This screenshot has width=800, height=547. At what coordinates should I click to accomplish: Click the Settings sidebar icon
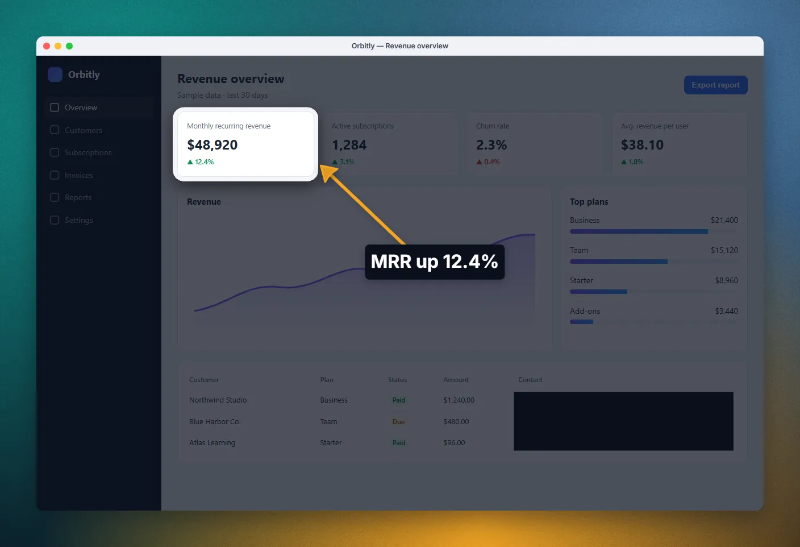coord(55,220)
